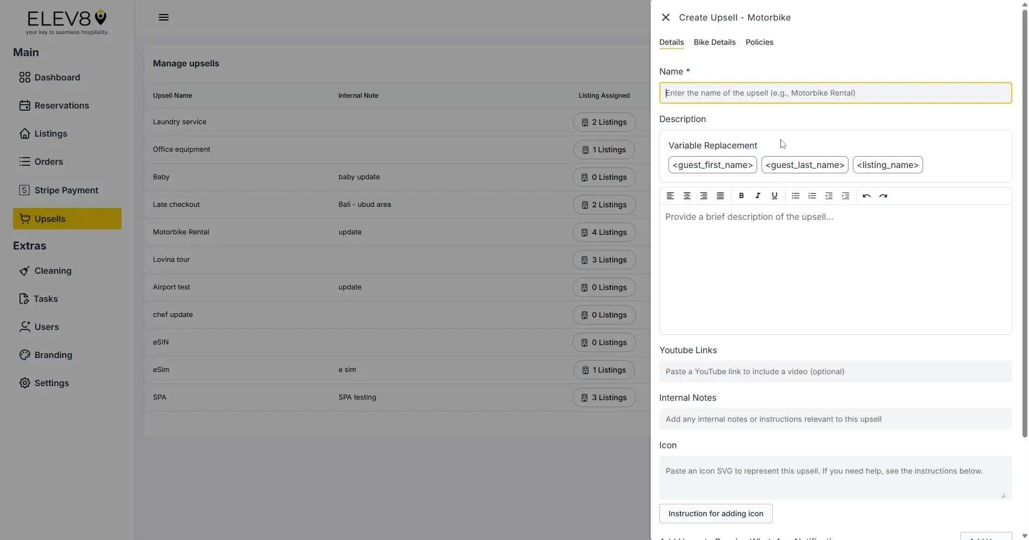Toggle the sidebar with hamburger menu
Screen dimensions: 1029x540
163,17
